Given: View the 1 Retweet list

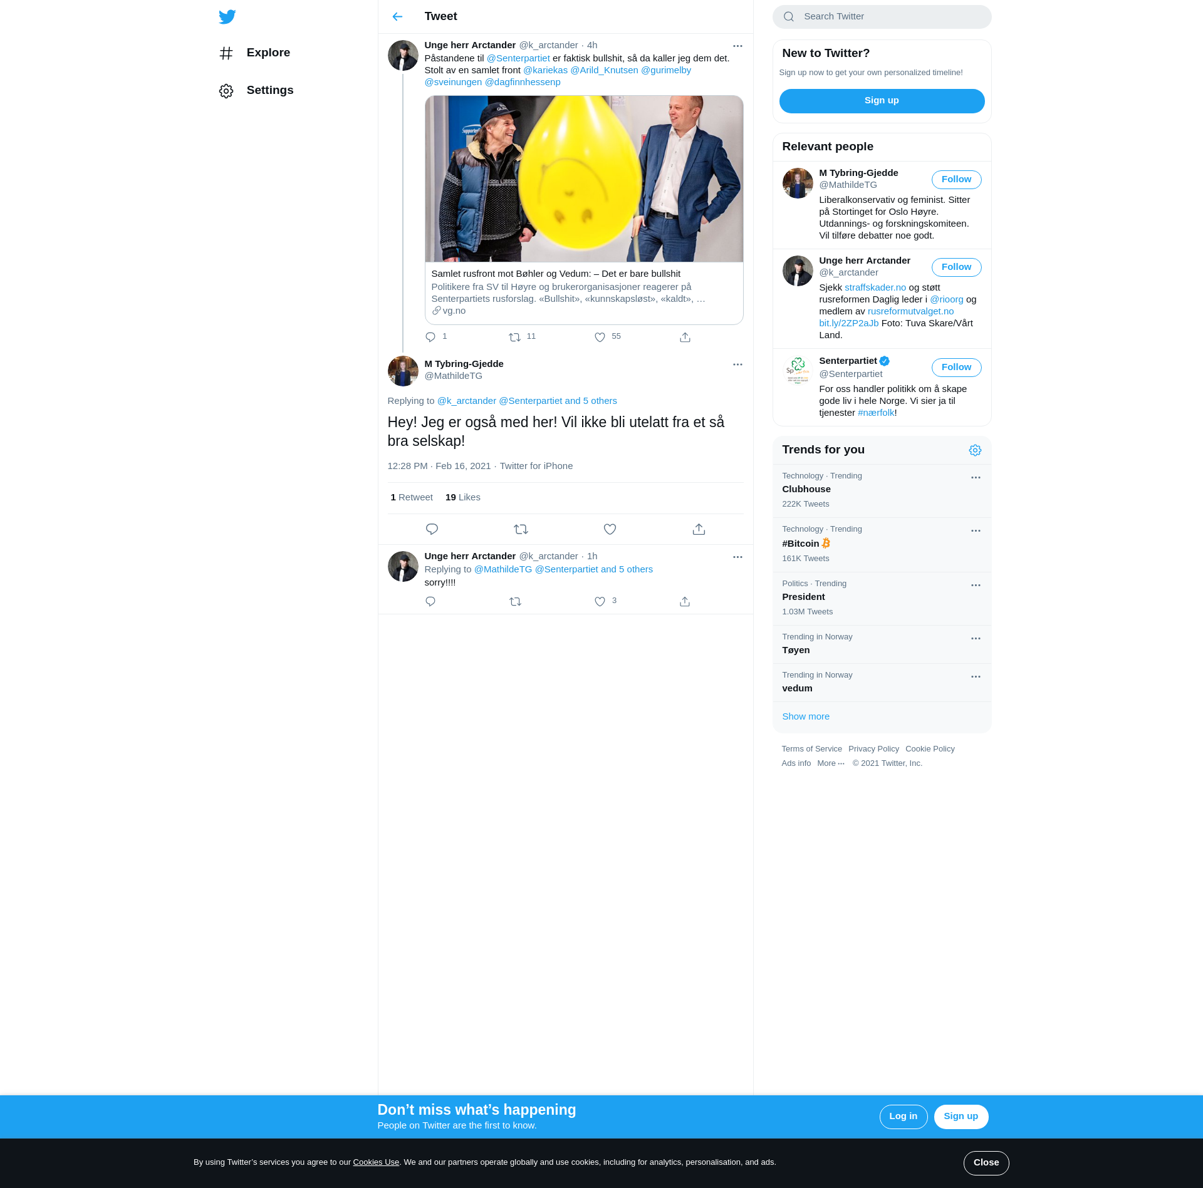Looking at the screenshot, I should tap(412, 497).
